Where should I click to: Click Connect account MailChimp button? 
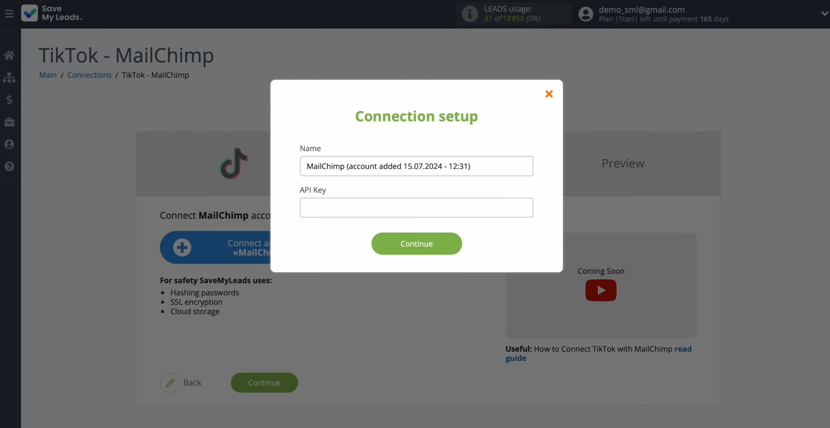tap(215, 248)
